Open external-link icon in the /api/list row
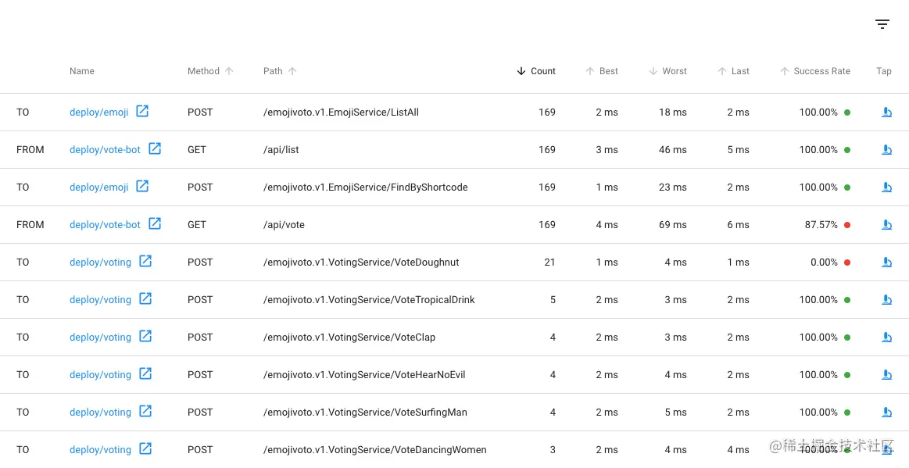 pyautogui.click(x=155, y=149)
